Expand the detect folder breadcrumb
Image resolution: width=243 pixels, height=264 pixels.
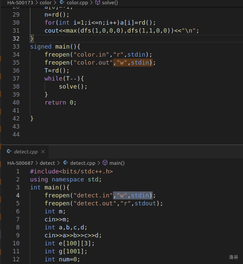click(47, 163)
